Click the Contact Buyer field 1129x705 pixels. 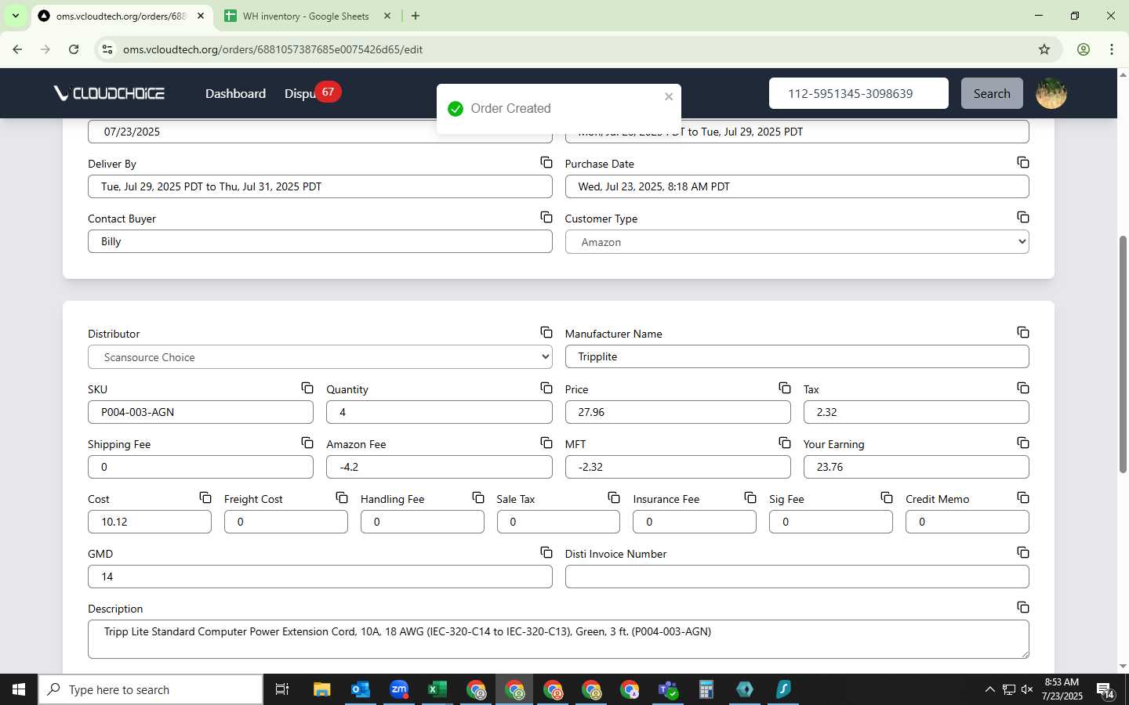(320, 241)
